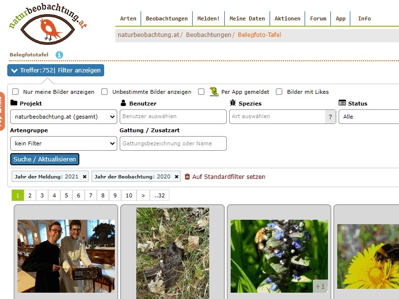Click the Beobachtungen breadcrumb link
399x299 pixels.
[x=208, y=35]
